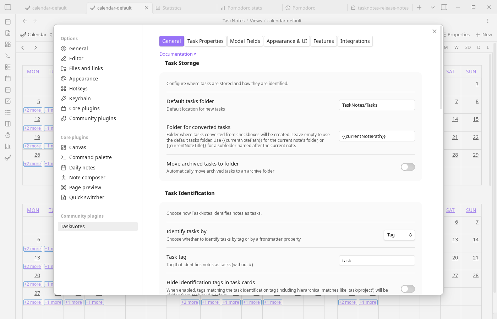Open the Identify tasks by dropdown
This screenshot has width=497, height=319.
399,235
